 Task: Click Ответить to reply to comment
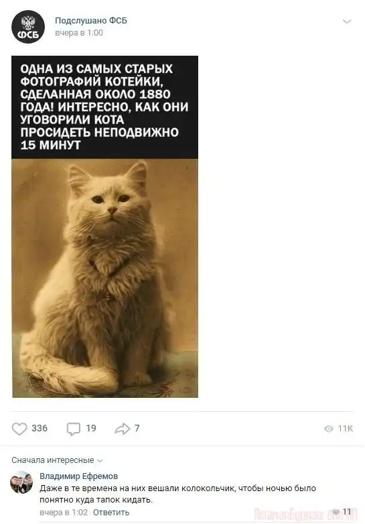click(x=111, y=513)
